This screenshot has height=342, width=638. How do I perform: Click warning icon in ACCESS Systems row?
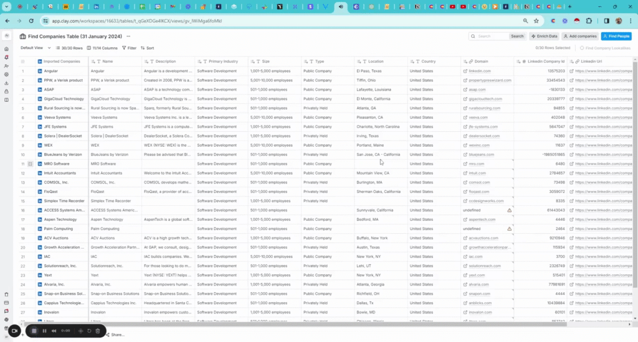pos(509,211)
